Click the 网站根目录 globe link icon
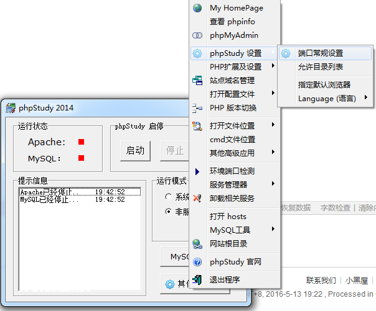 coord(197,244)
